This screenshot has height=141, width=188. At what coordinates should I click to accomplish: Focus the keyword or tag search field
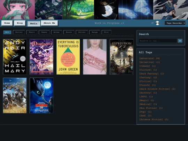click(x=158, y=41)
